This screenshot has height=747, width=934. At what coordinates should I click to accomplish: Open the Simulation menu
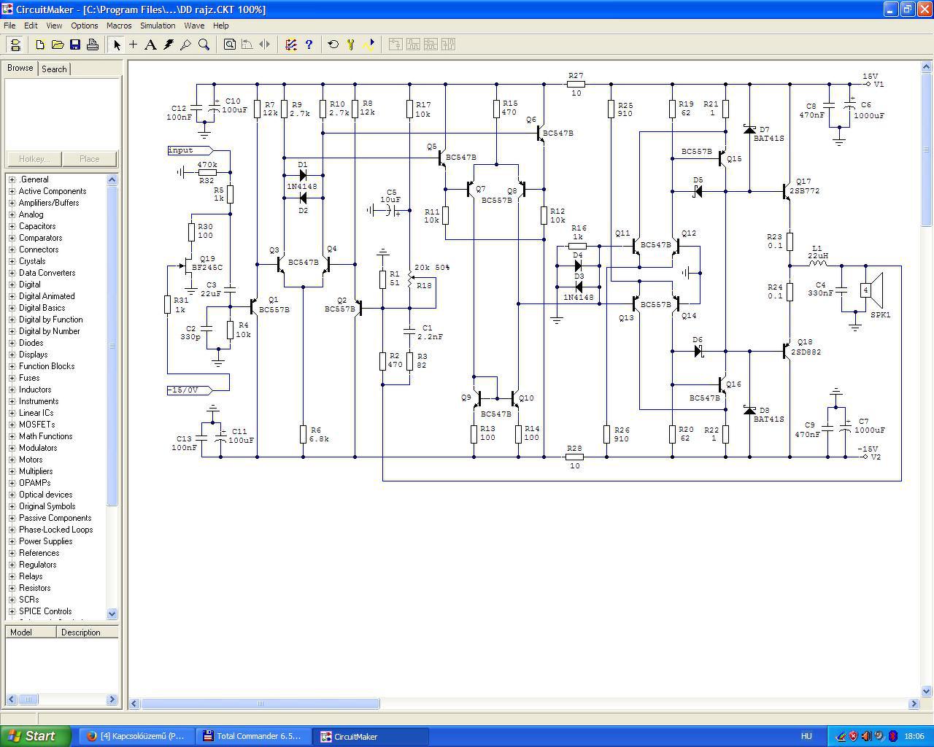pos(158,26)
